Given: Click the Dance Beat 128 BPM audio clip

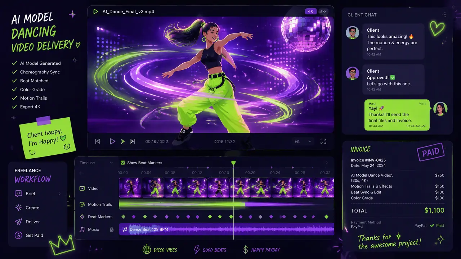Looking at the screenshot, I should [x=227, y=229].
